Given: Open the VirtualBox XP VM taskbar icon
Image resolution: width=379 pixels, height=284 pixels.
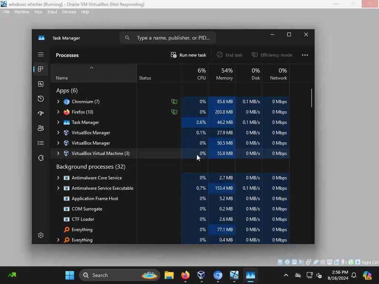Looking at the screenshot, I should pos(234,275).
